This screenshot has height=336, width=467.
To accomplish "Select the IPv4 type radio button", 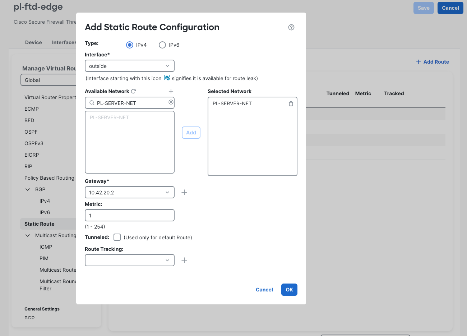I will (x=130, y=45).
